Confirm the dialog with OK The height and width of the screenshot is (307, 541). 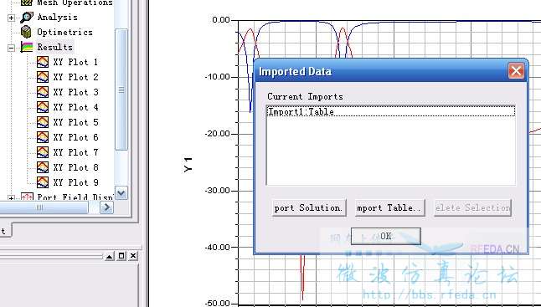click(386, 237)
